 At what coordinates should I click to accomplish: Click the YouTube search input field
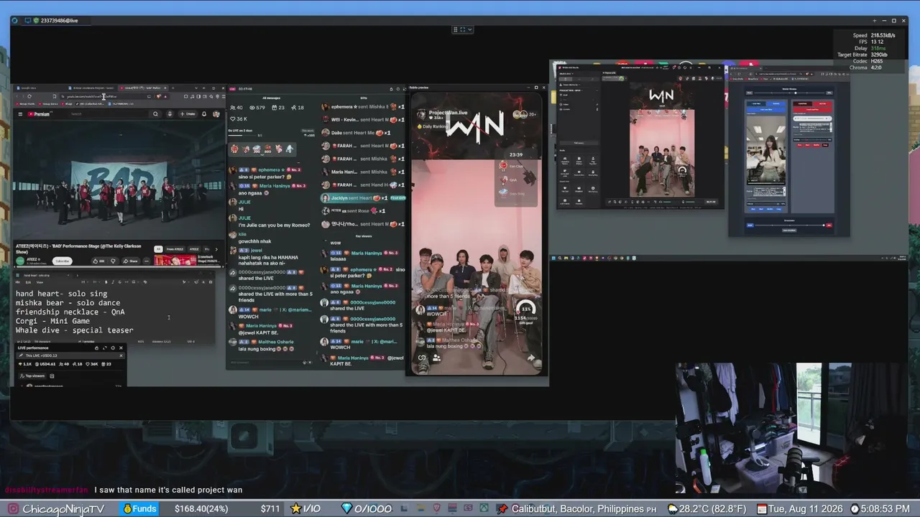pyautogui.click(x=108, y=113)
